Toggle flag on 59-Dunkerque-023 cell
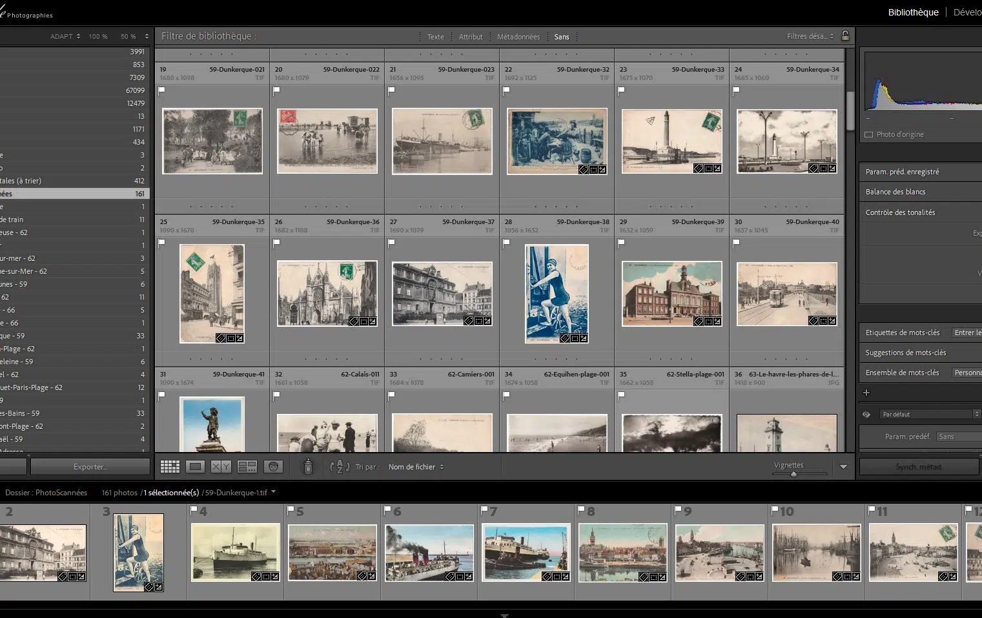The image size is (982, 618). click(391, 90)
